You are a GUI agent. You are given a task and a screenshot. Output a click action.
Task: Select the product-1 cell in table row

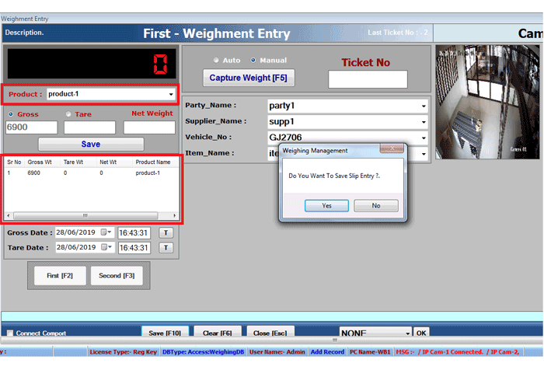point(148,173)
